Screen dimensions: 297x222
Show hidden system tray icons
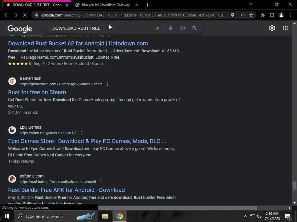(245, 216)
